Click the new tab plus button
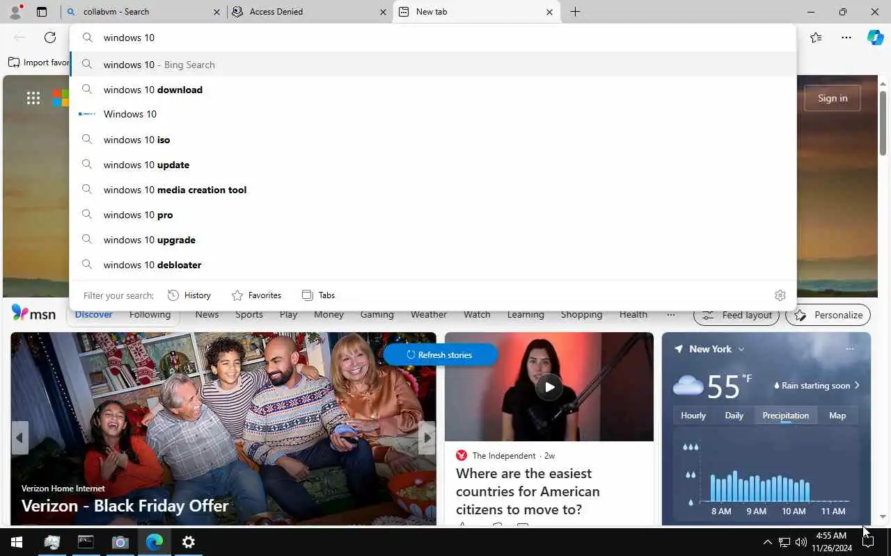Viewport: 891px width, 556px height. point(575,12)
